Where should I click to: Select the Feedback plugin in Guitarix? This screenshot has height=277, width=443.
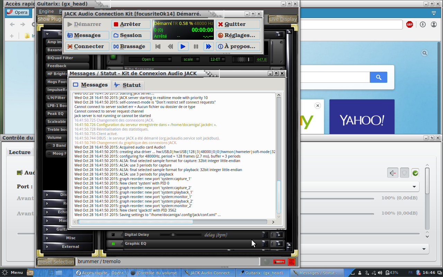pos(67,66)
